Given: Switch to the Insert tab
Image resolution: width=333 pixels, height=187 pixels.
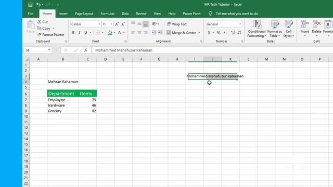Looking at the screenshot, I should point(63,14).
